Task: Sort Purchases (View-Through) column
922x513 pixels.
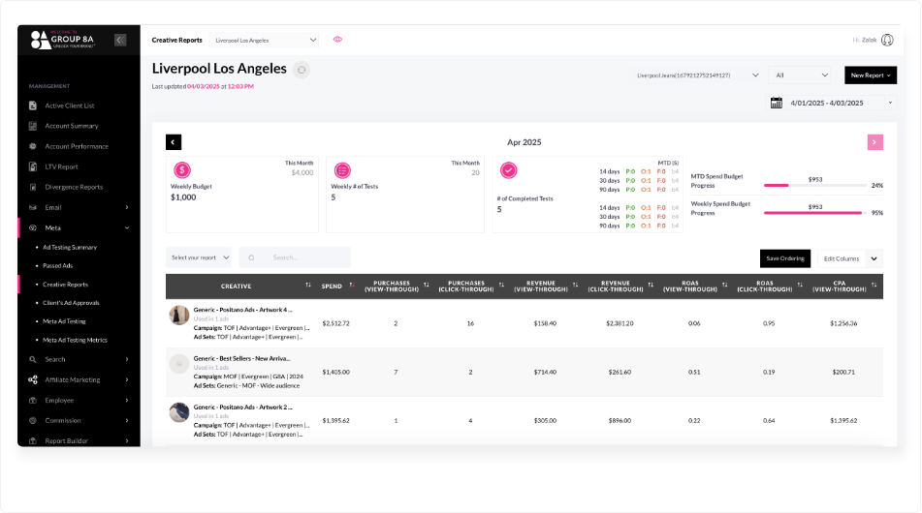Action: [x=427, y=286]
